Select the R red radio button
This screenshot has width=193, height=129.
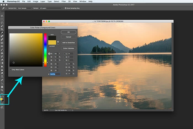click(x=49, y=64)
